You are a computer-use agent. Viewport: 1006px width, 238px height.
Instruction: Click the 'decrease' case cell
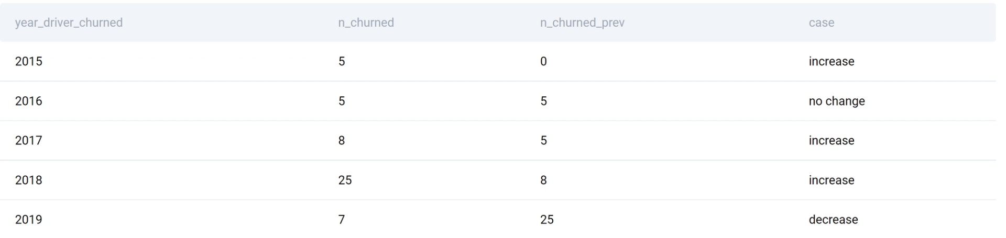point(833,219)
